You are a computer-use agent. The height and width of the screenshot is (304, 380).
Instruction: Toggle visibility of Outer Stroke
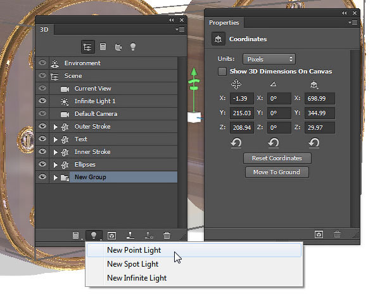42,127
